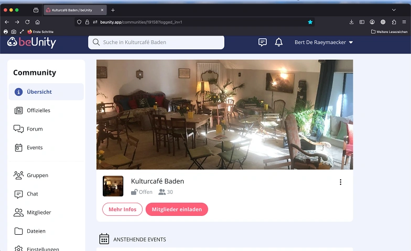Click the Kulturcafé Baden cover photo
Image resolution: width=411 pixels, height=251 pixels.
[x=224, y=114]
